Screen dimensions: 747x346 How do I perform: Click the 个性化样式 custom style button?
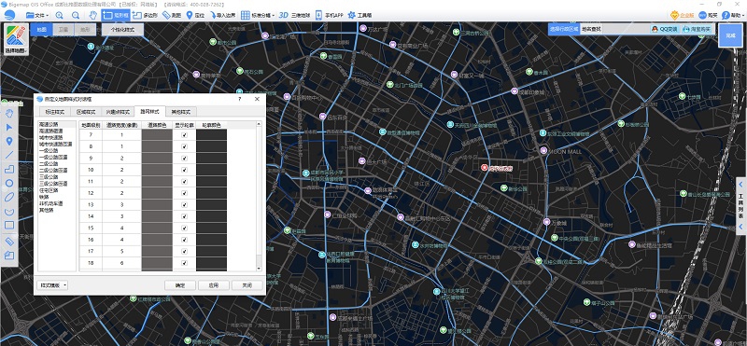click(x=122, y=30)
